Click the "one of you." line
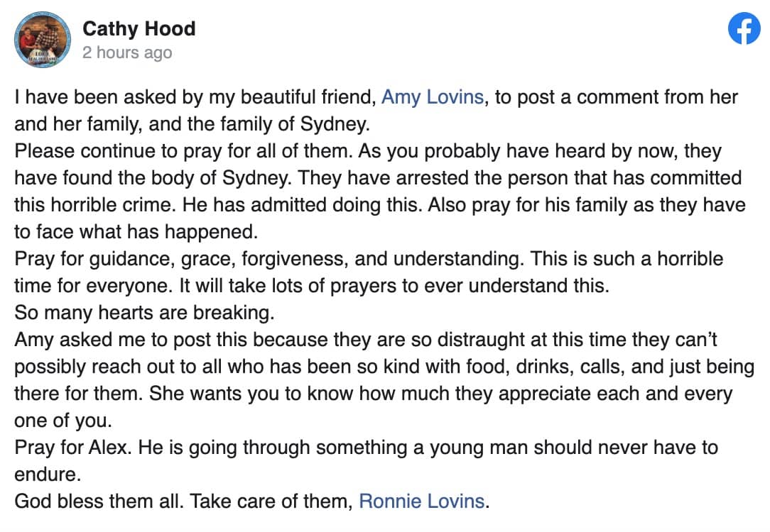Image resolution: width=770 pixels, height=532 pixels. [63, 420]
